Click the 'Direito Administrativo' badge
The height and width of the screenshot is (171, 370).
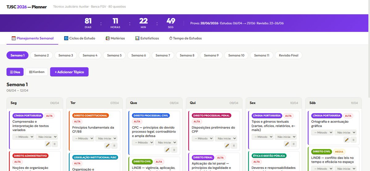31,156
